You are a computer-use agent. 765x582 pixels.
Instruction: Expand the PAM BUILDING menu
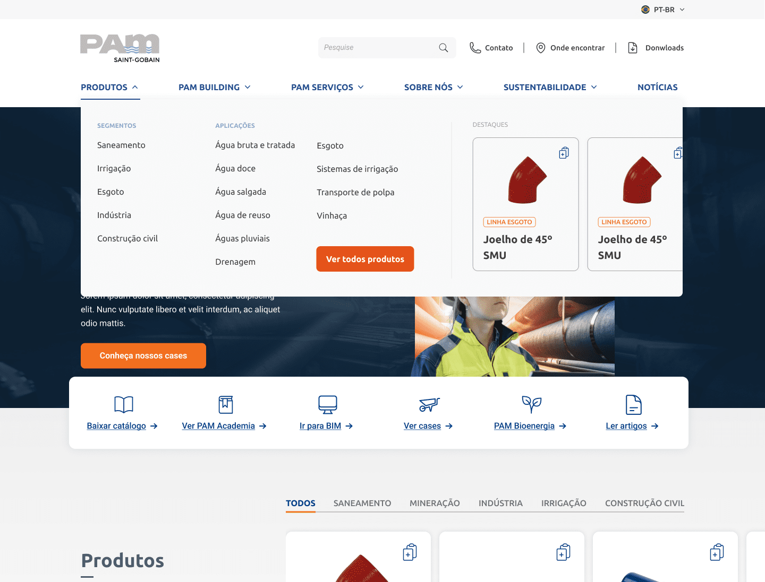(x=215, y=87)
